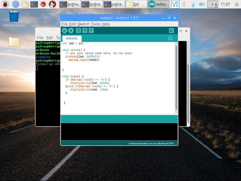241x181 pixels.
Task: Open a sketch with up-arrow icon
Action: [x=85, y=31]
